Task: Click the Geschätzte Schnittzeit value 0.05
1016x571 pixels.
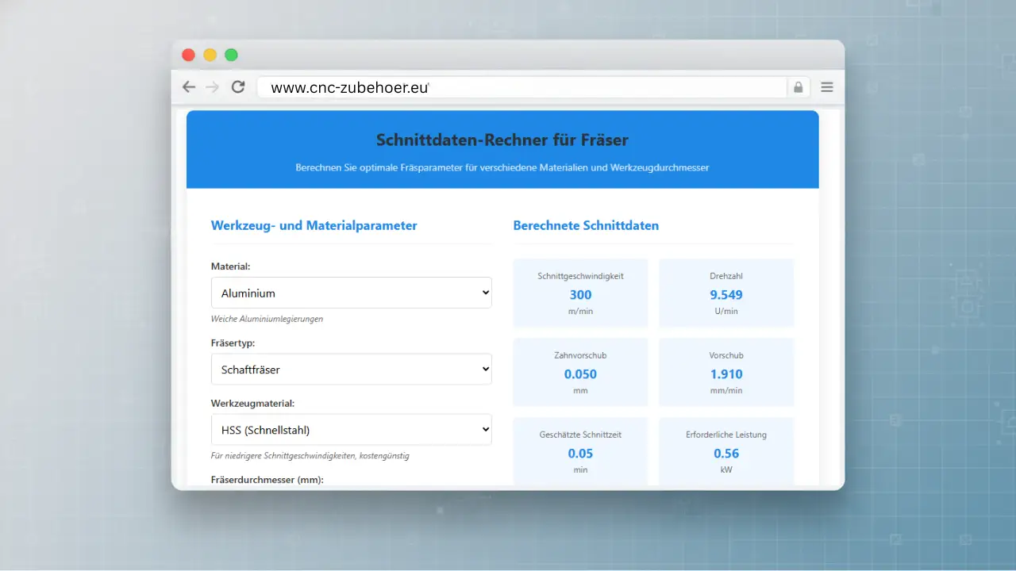Action: point(580,454)
